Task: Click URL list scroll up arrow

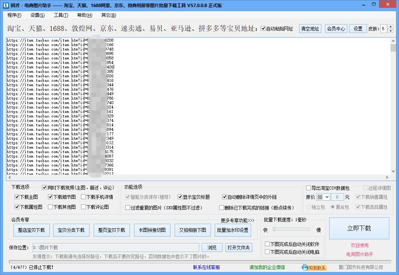Action: [x=393, y=41]
